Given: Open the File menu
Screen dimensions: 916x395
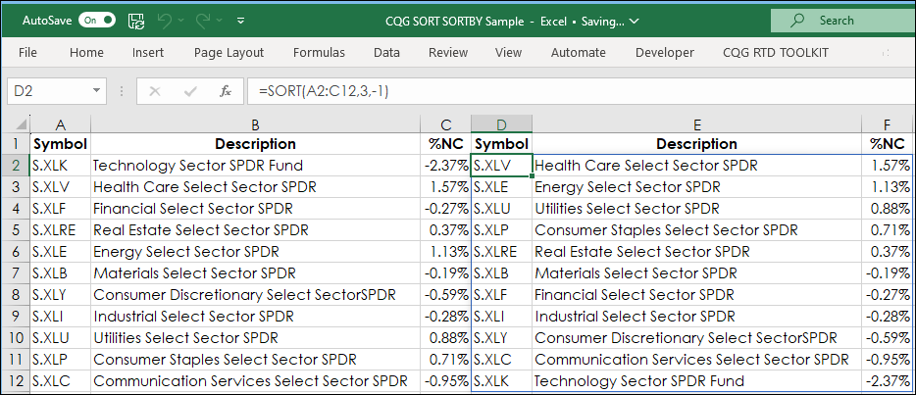Looking at the screenshot, I should click(27, 52).
